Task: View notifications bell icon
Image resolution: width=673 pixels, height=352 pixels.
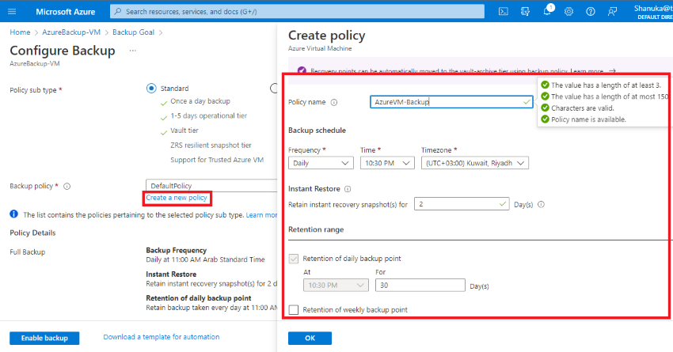Action: coord(547,11)
